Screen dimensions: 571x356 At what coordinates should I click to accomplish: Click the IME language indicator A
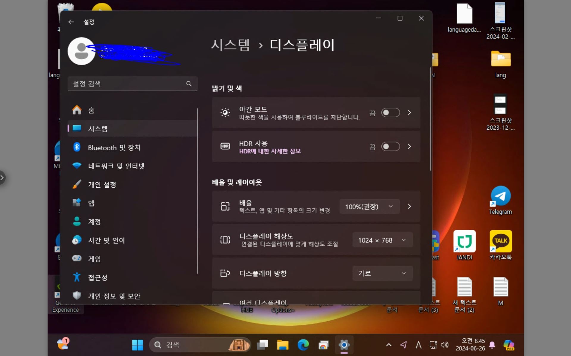click(418, 345)
